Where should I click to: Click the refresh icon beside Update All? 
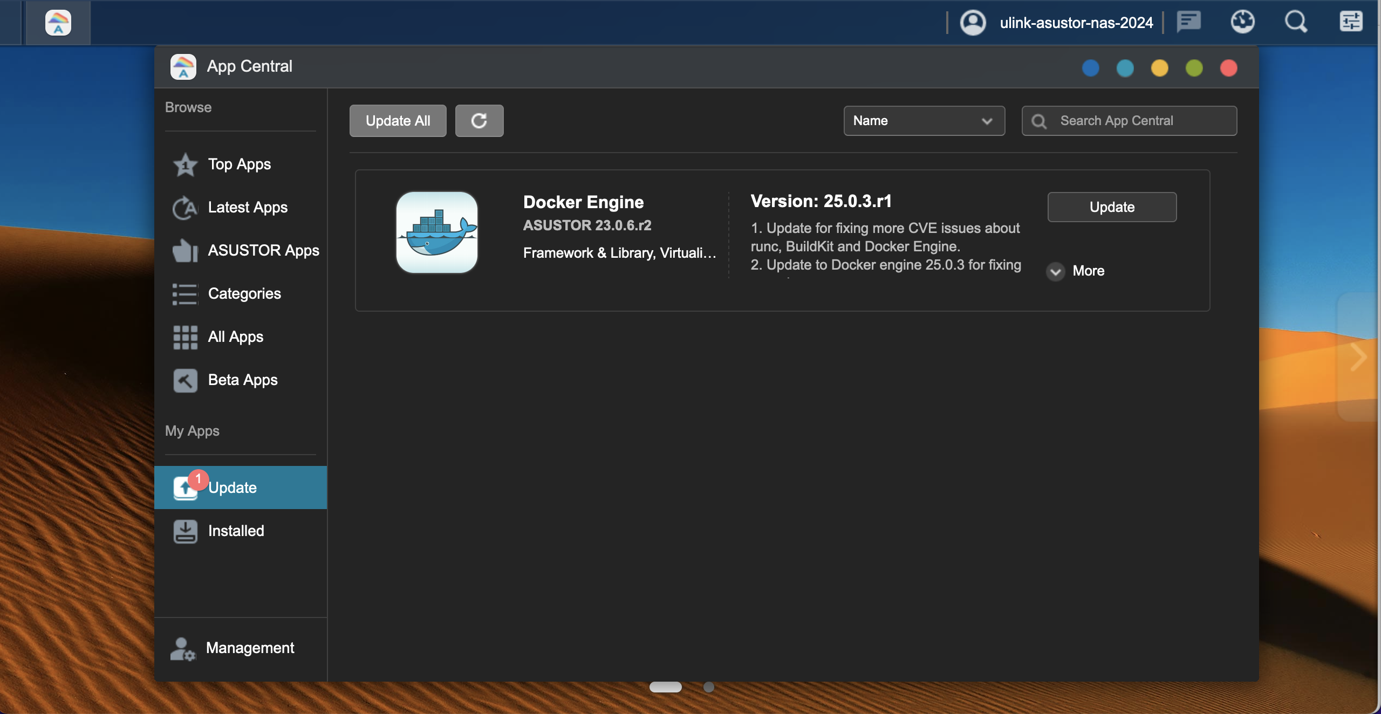(479, 121)
